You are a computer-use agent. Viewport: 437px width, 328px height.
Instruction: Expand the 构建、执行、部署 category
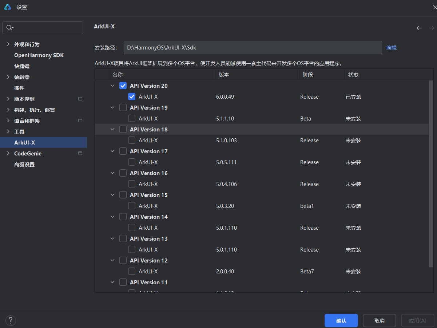click(8, 110)
